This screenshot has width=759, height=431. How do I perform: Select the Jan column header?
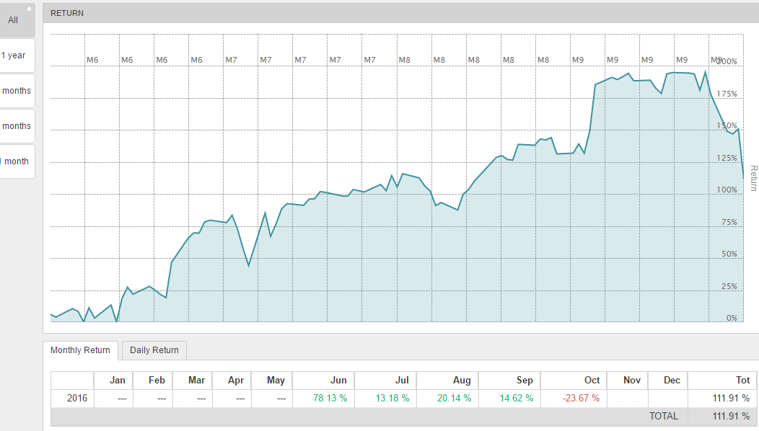coord(117,380)
